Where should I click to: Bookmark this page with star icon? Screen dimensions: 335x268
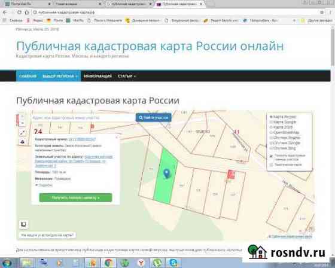click(322, 13)
